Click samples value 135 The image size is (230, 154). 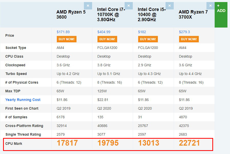coord(100,117)
